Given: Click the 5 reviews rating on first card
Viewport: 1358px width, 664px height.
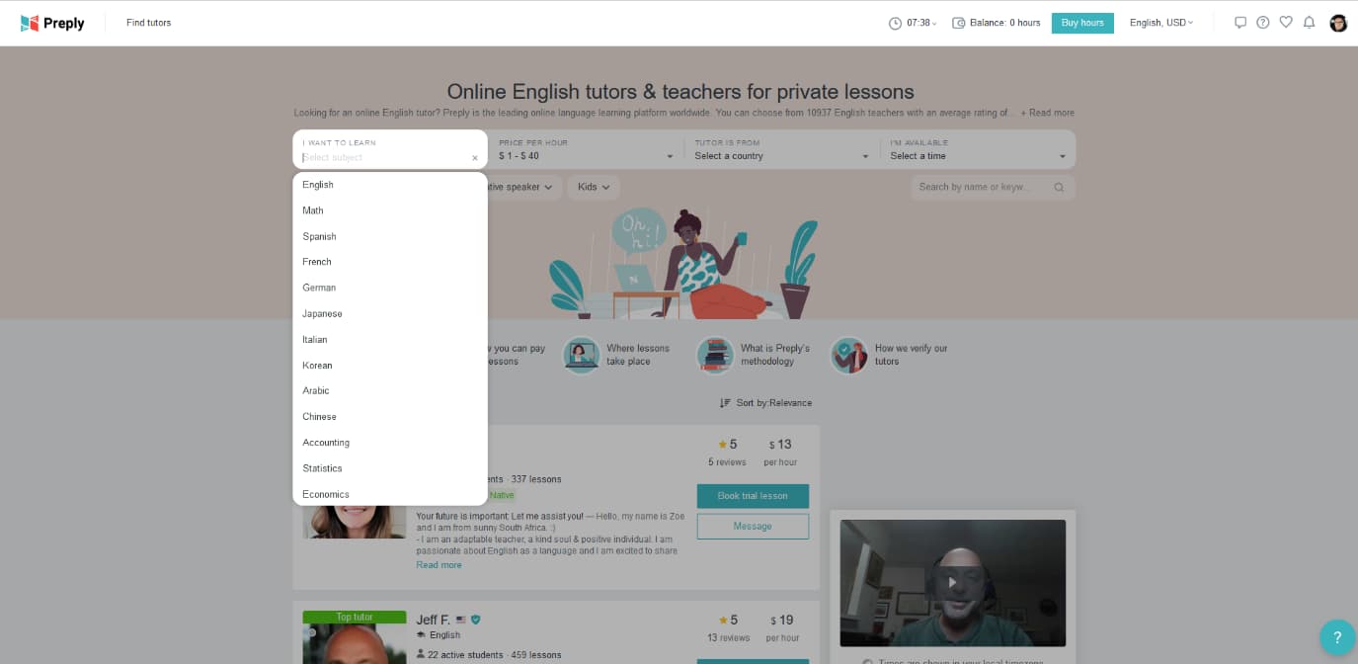Looking at the screenshot, I should point(727,452).
